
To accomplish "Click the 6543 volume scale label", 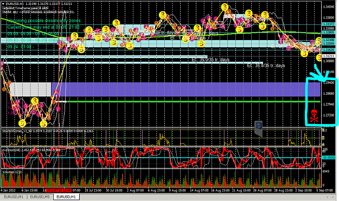I will pos(326,171).
